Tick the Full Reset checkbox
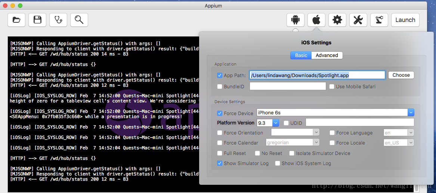This screenshot has height=193, width=436. (x=220, y=154)
